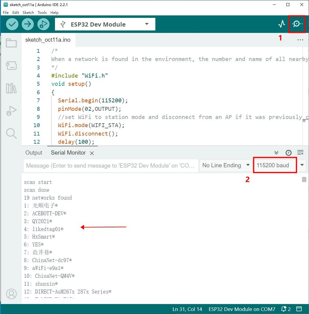Image resolution: width=309 pixels, height=314 pixels.
Task: Open the Tools menu
Action: point(42,12)
